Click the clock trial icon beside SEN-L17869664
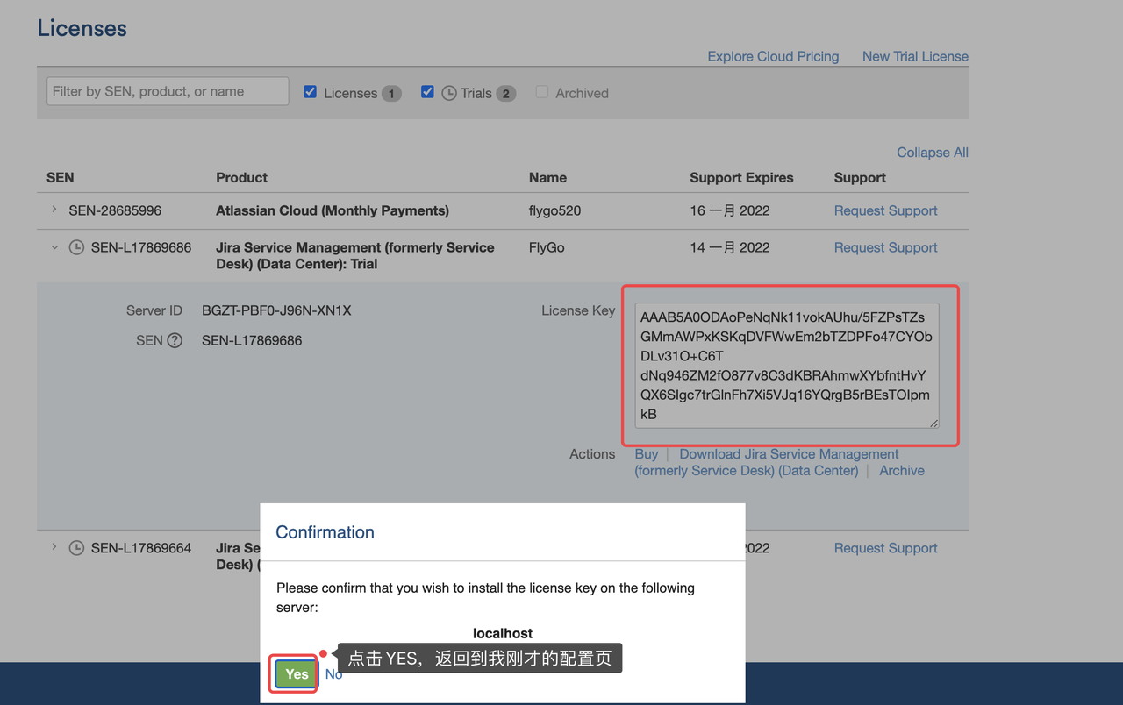The width and height of the screenshot is (1123, 705). point(77,548)
